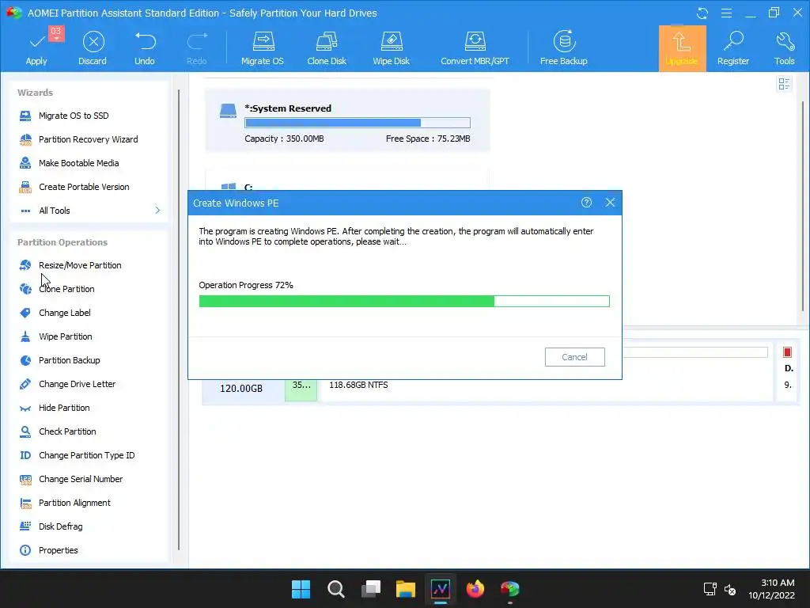Open File Explorer from taskbar
Viewport: 810px width, 608px height.
pyautogui.click(x=406, y=589)
